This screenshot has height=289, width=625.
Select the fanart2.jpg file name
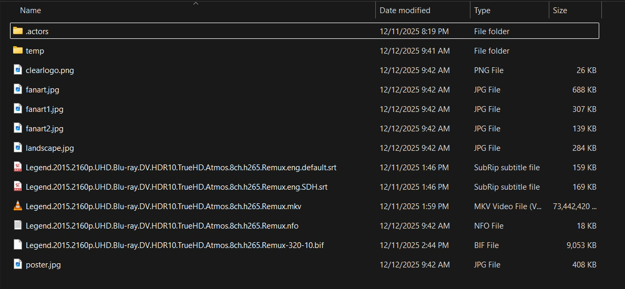tap(45, 129)
